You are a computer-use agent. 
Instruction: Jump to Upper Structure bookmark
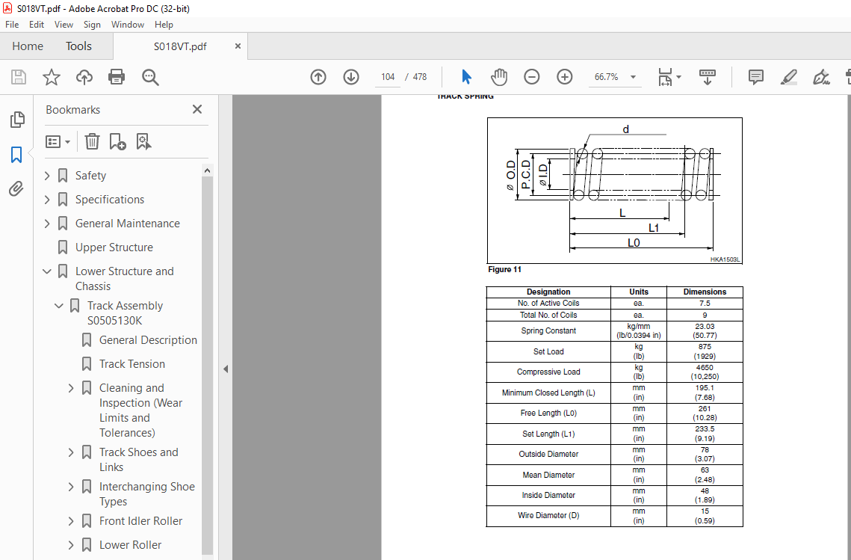pos(114,247)
